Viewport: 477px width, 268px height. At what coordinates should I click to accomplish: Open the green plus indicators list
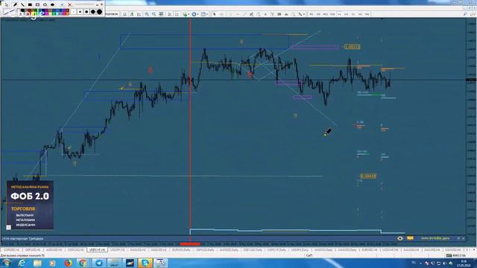click(185, 14)
